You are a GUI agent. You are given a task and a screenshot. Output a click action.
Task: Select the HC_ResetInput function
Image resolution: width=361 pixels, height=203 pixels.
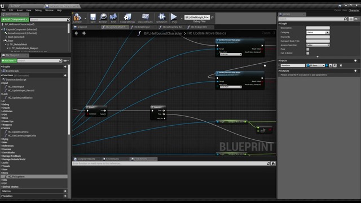(16, 87)
